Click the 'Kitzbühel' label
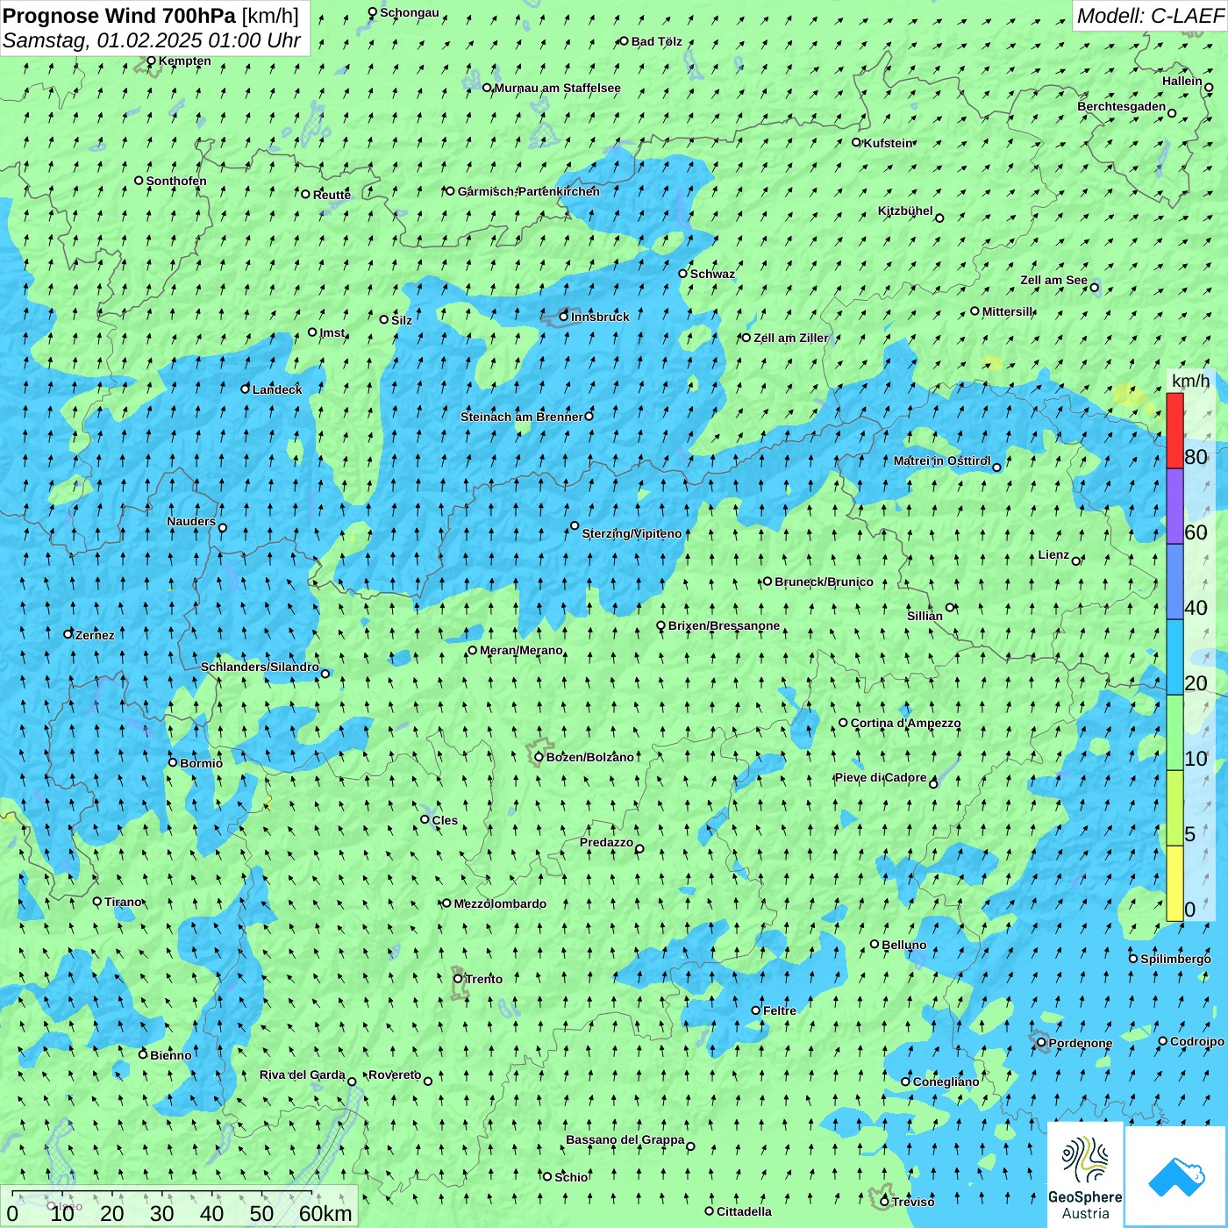This screenshot has height=1228, width=1228. [x=905, y=211]
